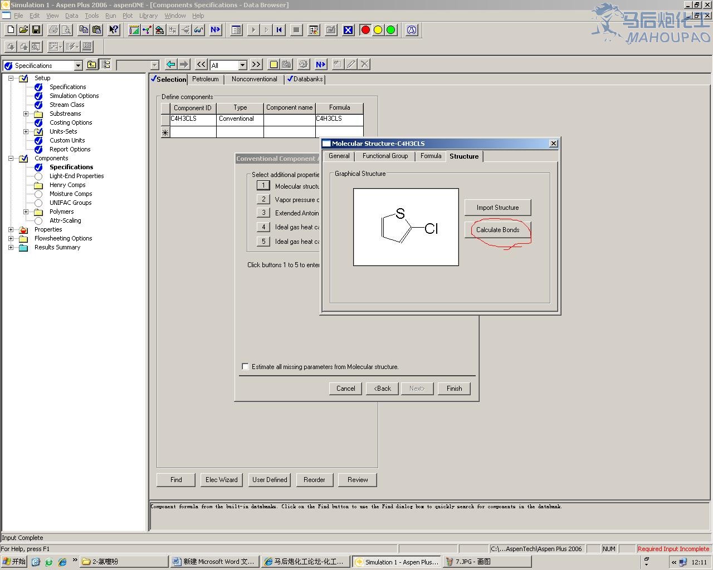The height and width of the screenshot is (570, 713).
Task: Click the Data Browser Next (N>) icon
Action: tap(320, 65)
